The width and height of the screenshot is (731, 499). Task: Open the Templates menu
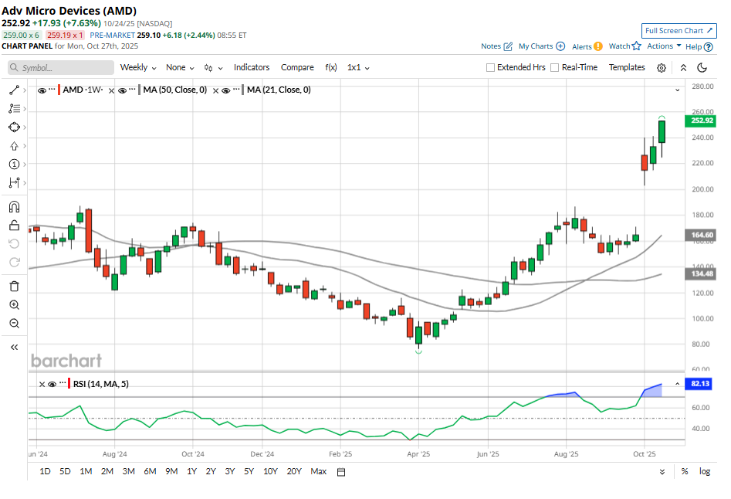pyautogui.click(x=627, y=68)
